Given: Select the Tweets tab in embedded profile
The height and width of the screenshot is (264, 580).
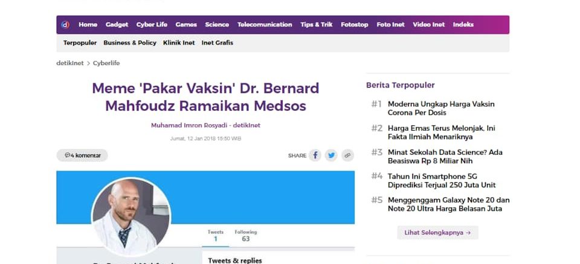Looking at the screenshot, I should [x=215, y=236].
